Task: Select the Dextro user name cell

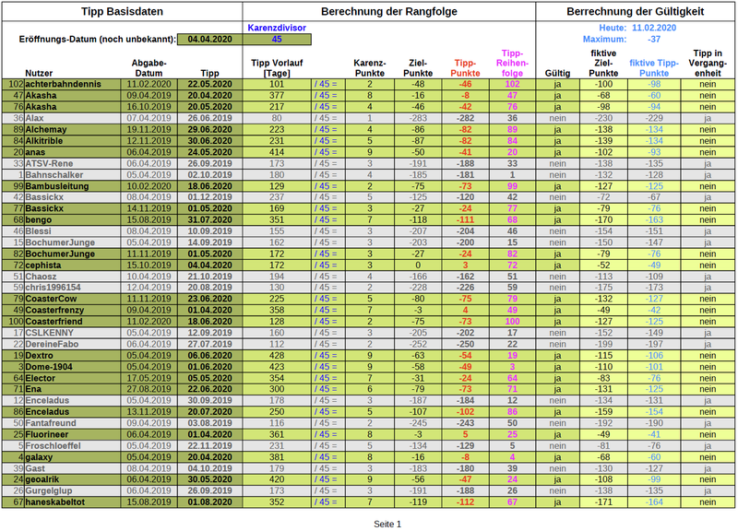Action: (x=73, y=355)
